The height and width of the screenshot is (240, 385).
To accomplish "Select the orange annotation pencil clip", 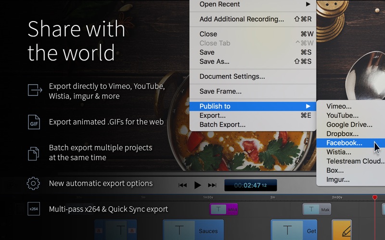I will (x=342, y=230).
